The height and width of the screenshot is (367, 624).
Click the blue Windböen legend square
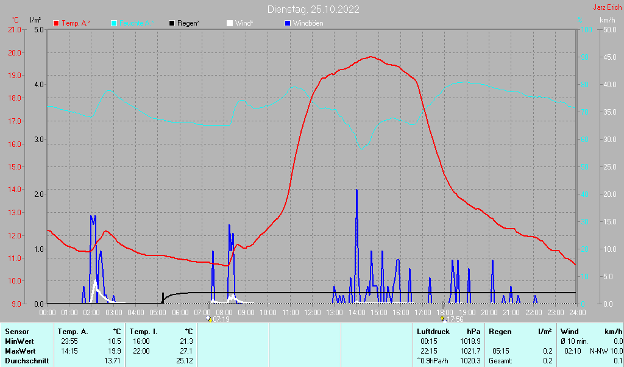[288, 23]
